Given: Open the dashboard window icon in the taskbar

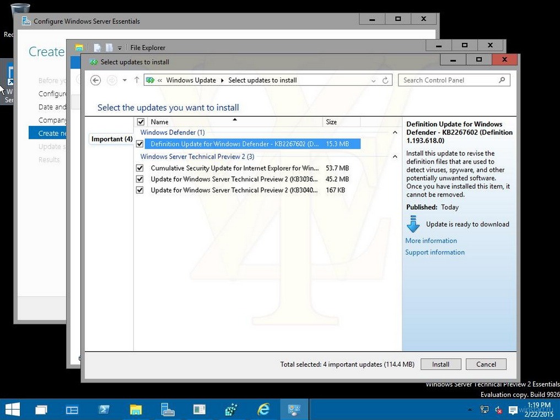Looking at the screenshot, I should [x=200, y=410].
